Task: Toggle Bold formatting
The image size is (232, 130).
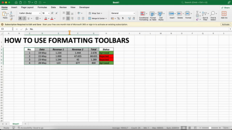Action: click(x=20, y=18)
